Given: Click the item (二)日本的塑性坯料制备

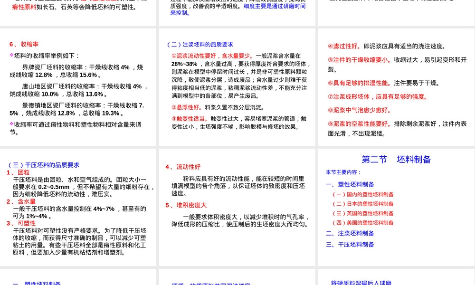Looking at the screenshot, I should 363,204.
